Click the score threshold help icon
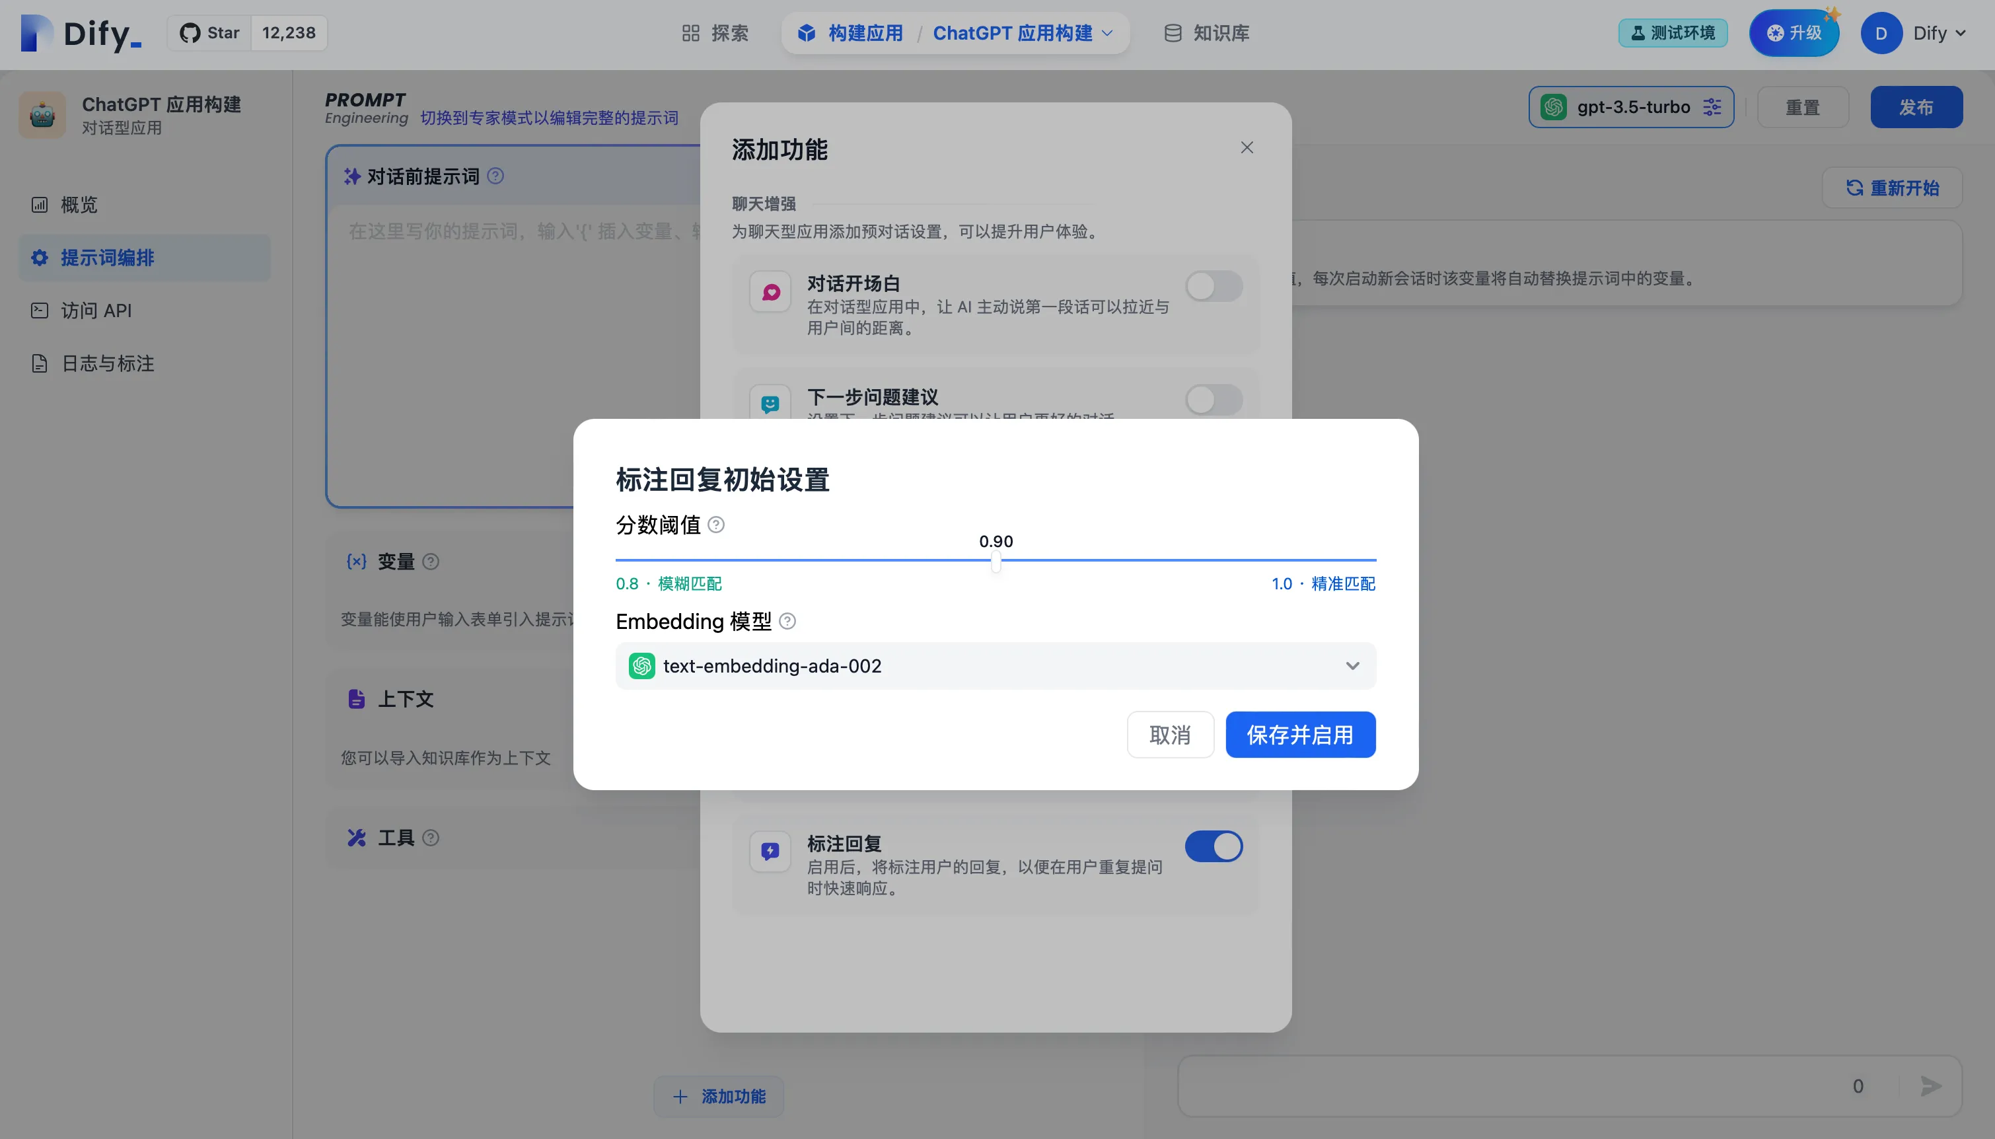This screenshot has width=1995, height=1139. coord(715,525)
